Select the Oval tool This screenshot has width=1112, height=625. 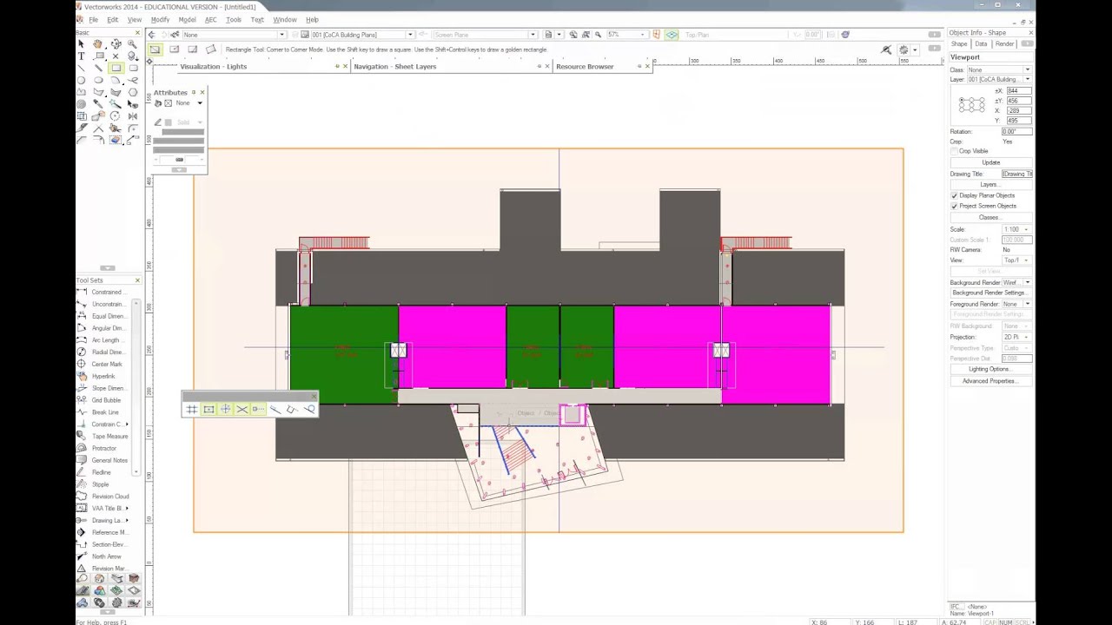coord(98,80)
